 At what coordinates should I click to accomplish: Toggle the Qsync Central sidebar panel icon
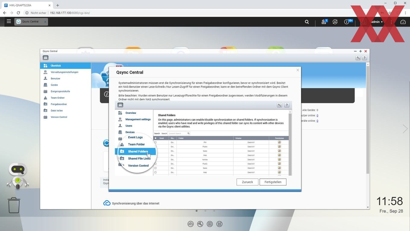pos(46,58)
